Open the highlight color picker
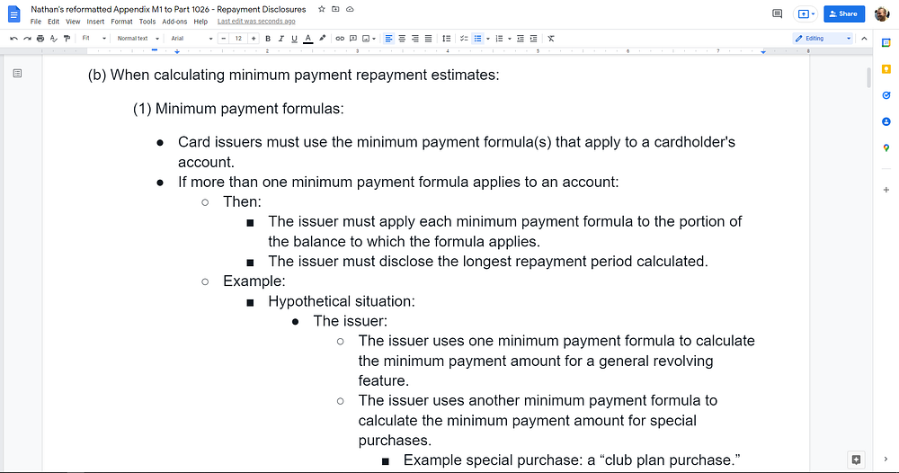This screenshot has height=473, width=899. tap(322, 39)
